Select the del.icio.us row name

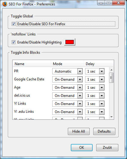22,95
